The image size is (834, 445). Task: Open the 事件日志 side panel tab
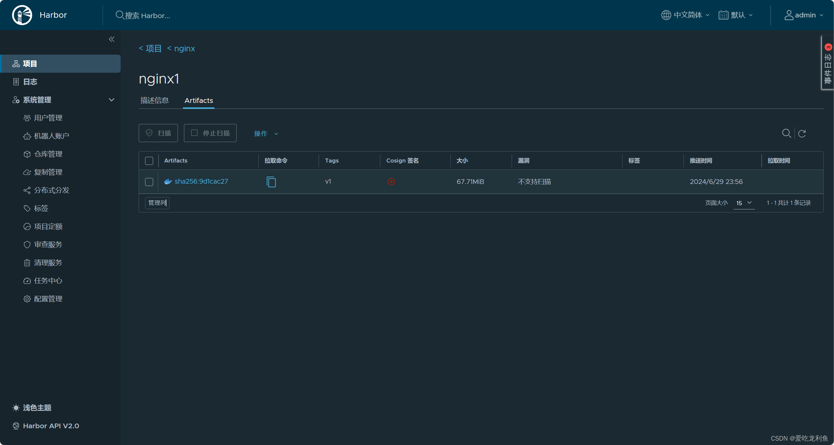[x=828, y=63]
